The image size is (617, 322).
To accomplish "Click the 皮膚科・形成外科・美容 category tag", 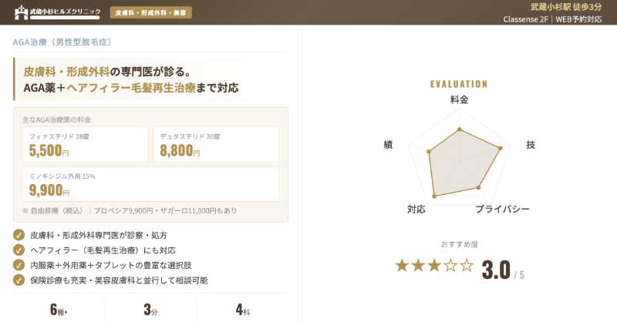I will point(150,13).
